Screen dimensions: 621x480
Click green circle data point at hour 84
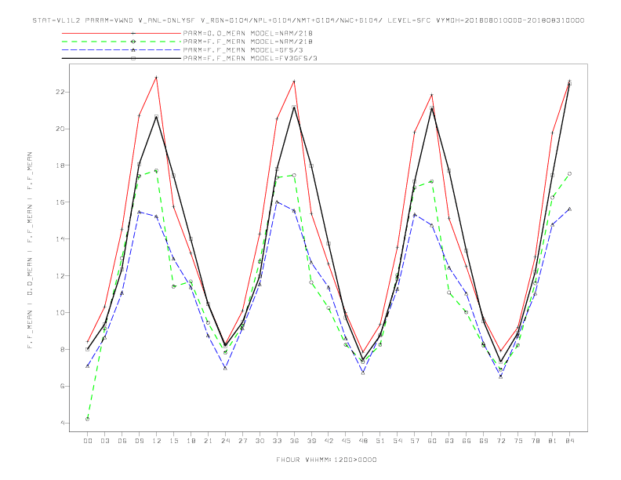[x=570, y=174]
